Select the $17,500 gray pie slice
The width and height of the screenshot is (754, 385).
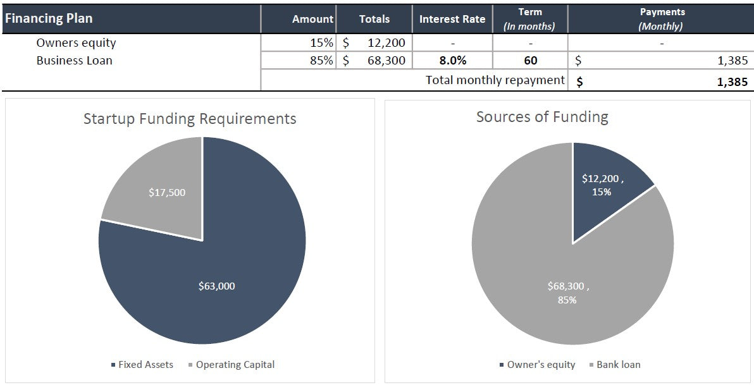[158, 190]
